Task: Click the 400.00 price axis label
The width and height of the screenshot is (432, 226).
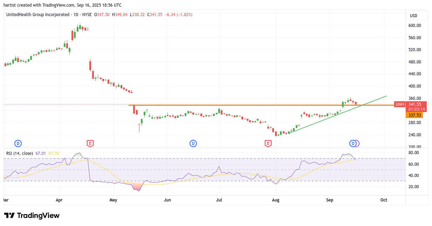Action: tap(415, 86)
